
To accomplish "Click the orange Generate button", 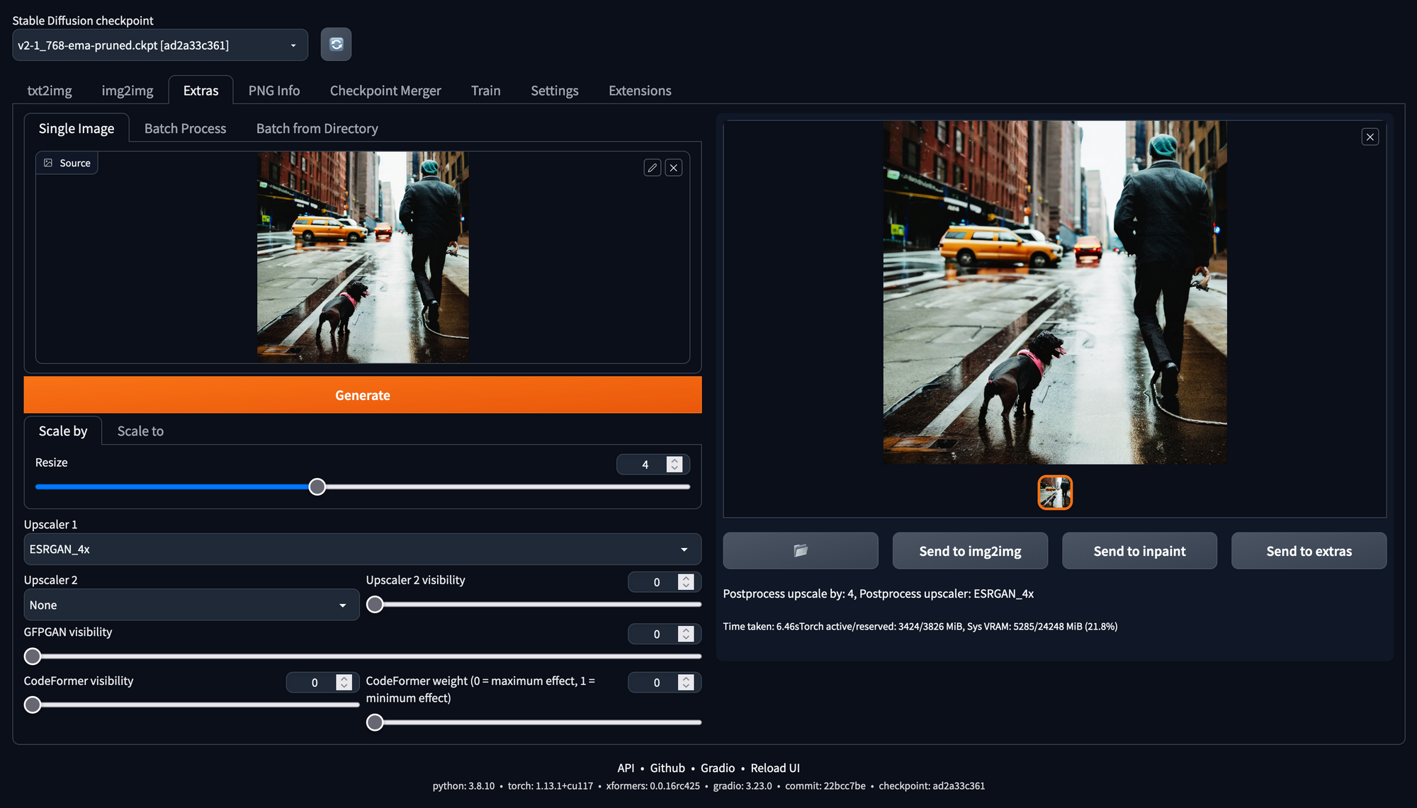I will tap(363, 395).
